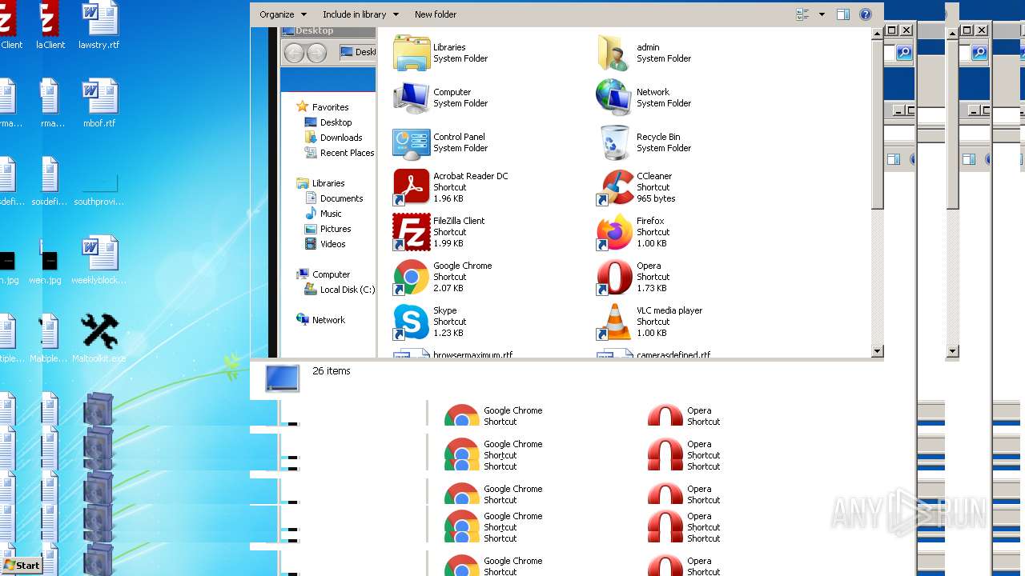Select mbof.rtf desktop file icon
1025x576 pixels.
pos(99,98)
